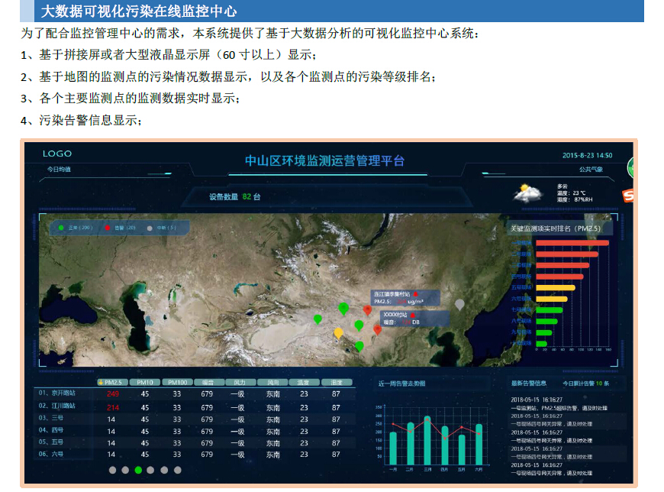Click the top red bar in PM2.5 ranking
The image size is (664, 492).
pos(572,244)
